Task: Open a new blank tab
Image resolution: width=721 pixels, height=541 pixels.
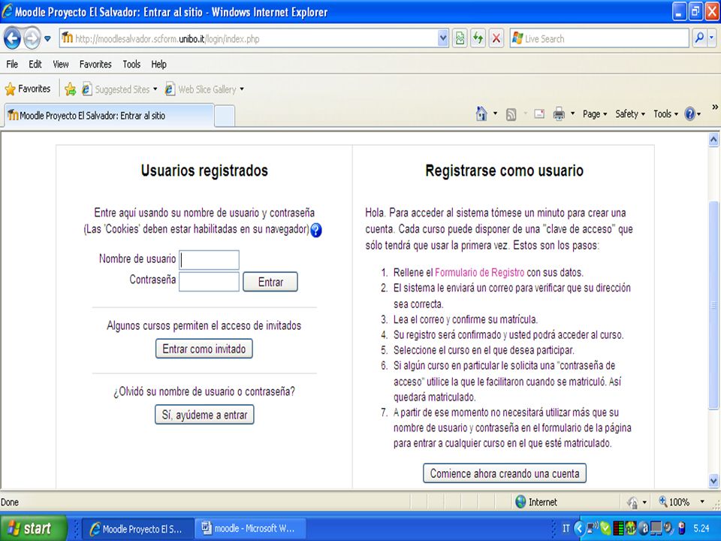Action: tap(225, 116)
